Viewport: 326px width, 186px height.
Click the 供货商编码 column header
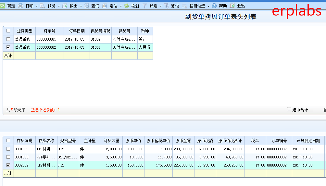(101, 31)
